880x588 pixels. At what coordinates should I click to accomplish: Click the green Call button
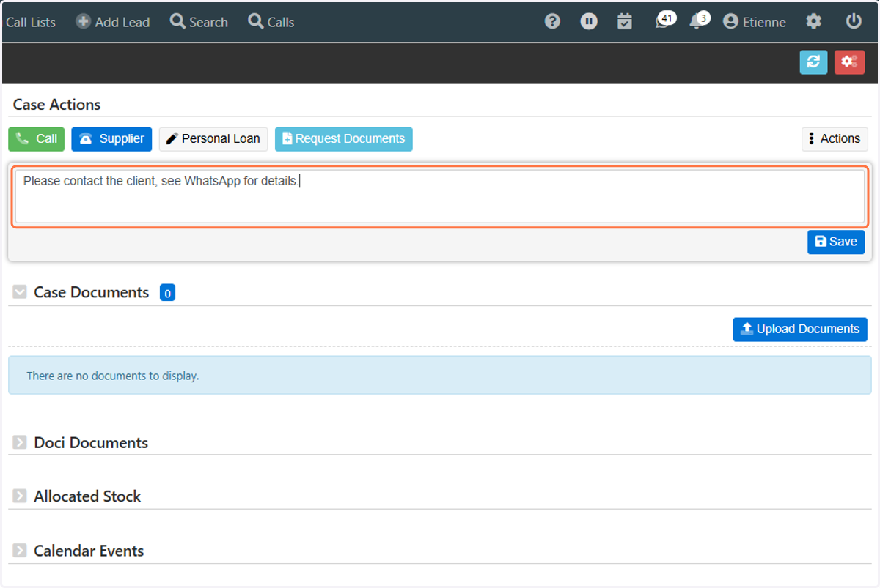coord(37,139)
